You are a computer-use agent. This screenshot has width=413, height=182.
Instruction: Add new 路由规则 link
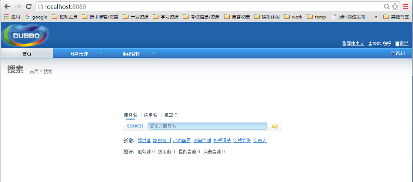click(162, 141)
